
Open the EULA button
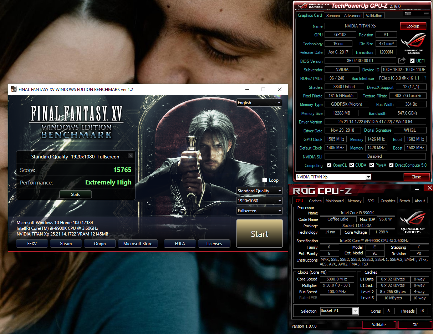180,244
